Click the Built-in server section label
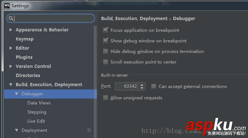The width and height of the screenshot is (248, 138). [x=115, y=75]
